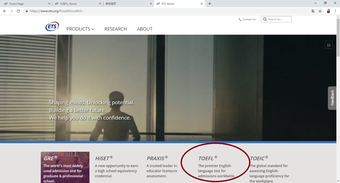Open the PRAXIS product link

[x=157, y=158]
